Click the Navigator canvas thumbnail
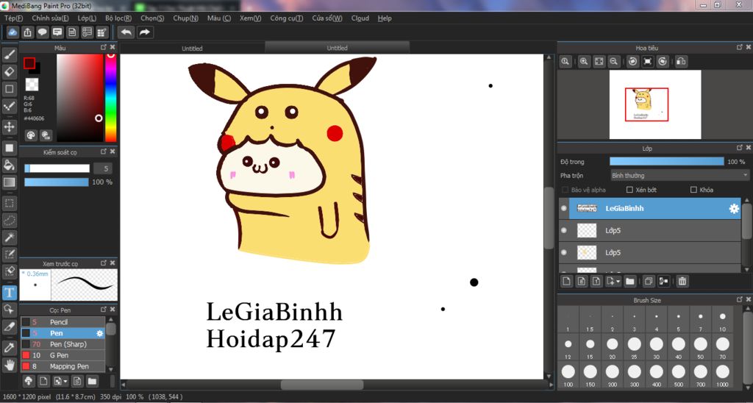This screenshot has height=403, width=753. pos(655,104)
